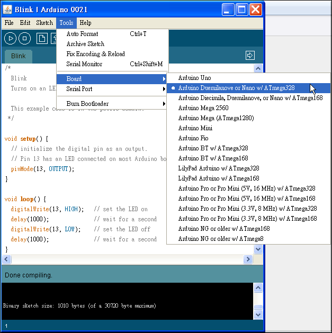Close the Arduino window
The image size is (332, 333).
(256, 10)
